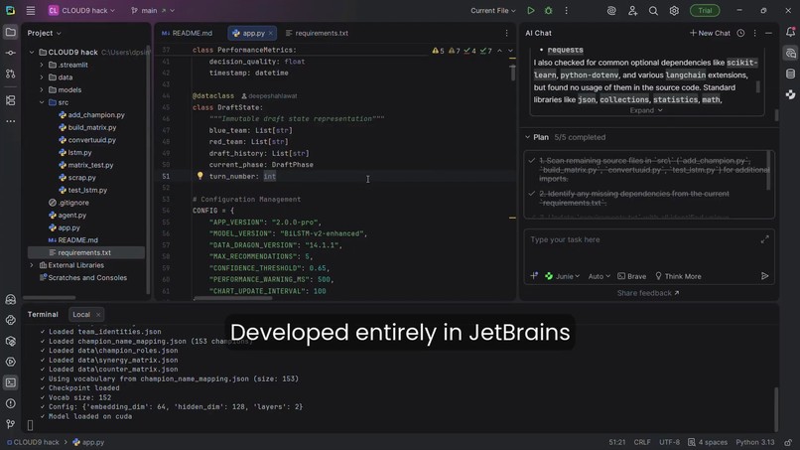Open agent.py in project tree

coord(71,215)
